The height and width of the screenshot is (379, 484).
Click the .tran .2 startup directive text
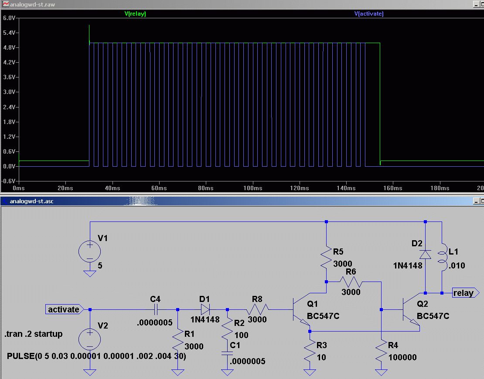click(x=33, y=334)
